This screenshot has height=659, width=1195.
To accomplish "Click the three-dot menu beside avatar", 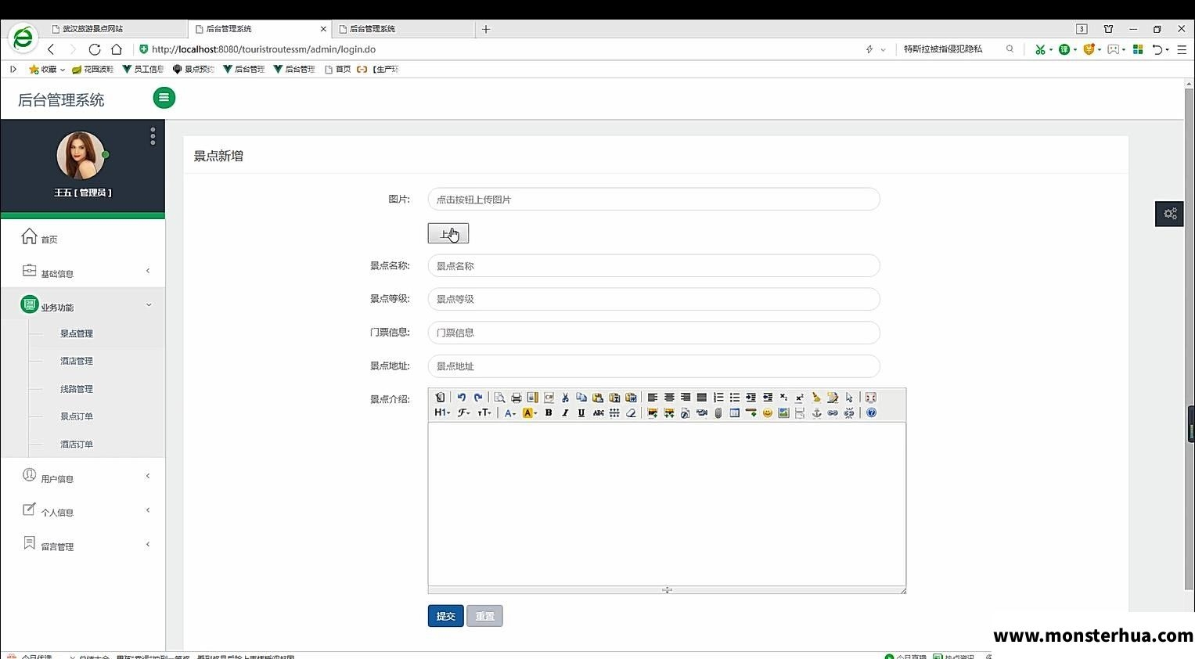I will 153,136.
